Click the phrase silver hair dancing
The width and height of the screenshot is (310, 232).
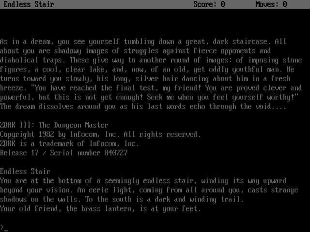click(x=172, y=79)
